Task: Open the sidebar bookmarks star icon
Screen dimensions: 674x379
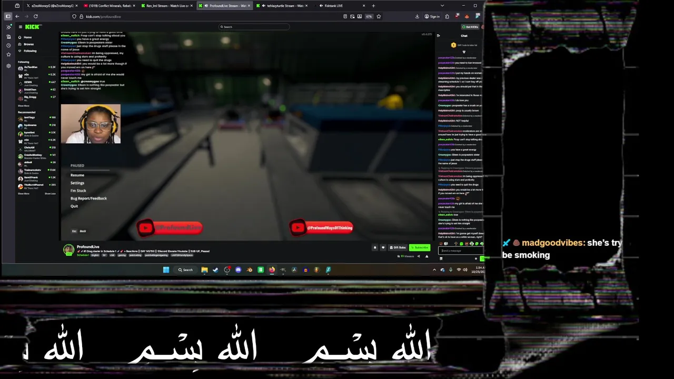Action: [x=8, y=54]
